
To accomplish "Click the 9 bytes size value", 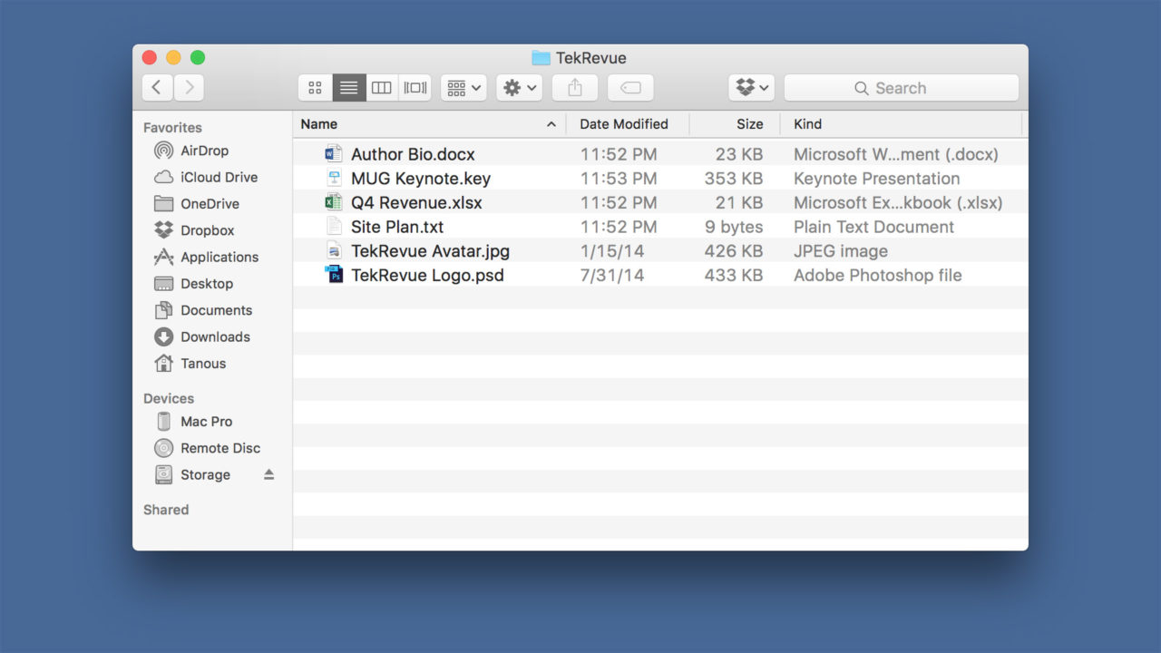I will click(734, 227).
